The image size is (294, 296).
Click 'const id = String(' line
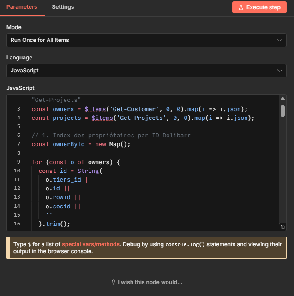point(70,171)
